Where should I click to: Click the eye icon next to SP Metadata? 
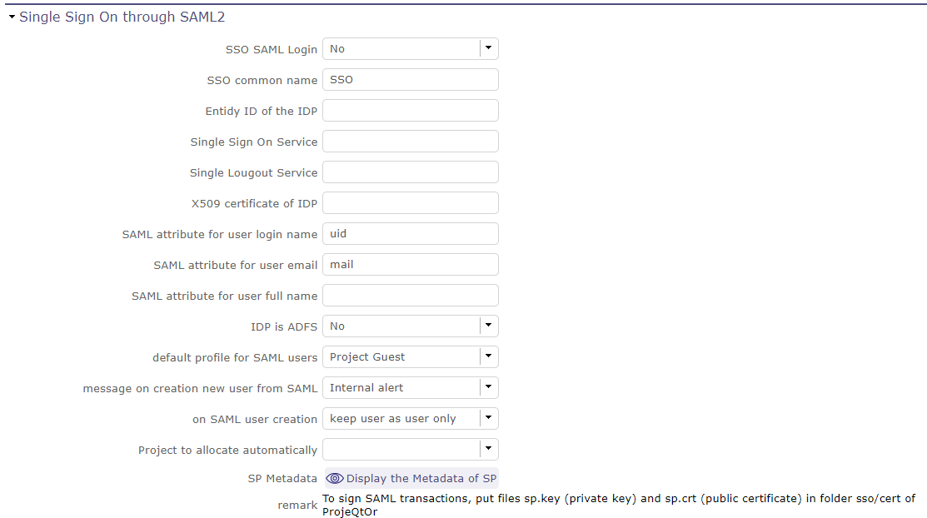335,478
